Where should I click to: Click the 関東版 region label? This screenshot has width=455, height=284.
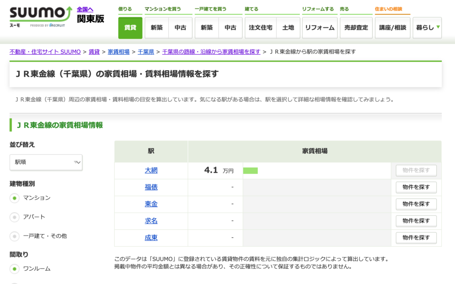(91, 19)
